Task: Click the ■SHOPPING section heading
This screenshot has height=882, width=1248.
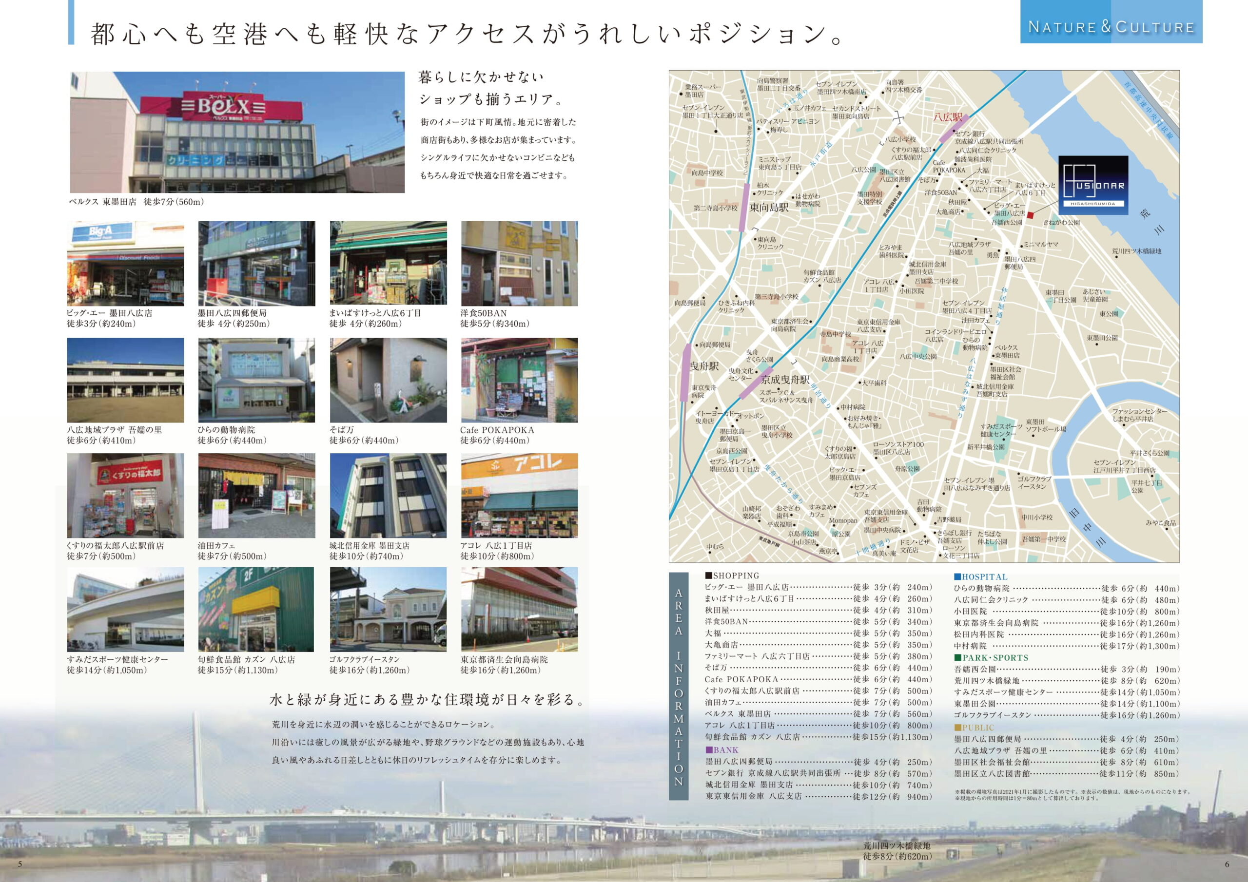Action: pos(732,575)
